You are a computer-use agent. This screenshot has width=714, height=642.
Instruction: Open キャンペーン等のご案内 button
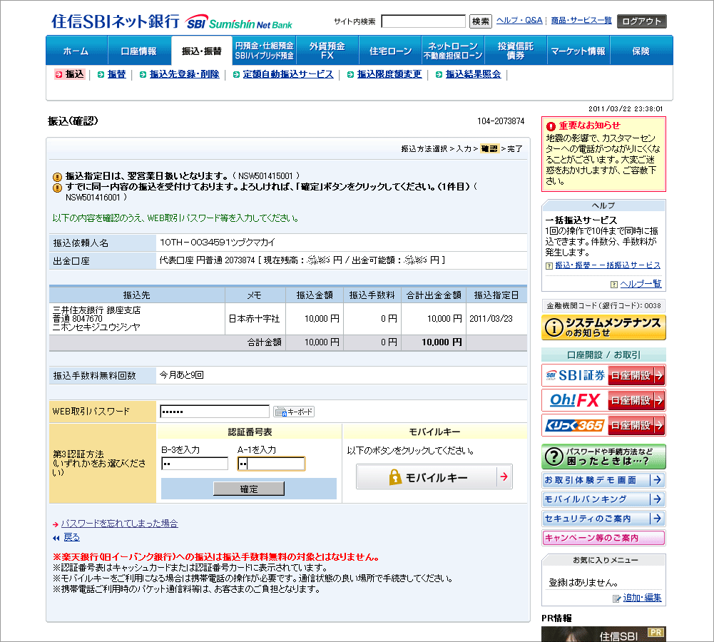(x=603, y=538)
